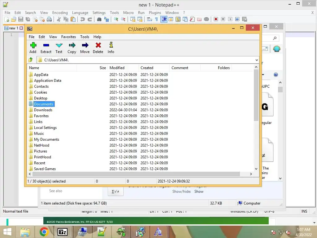
Task: Click the Add button in 7-Zip toolbar
Action: pos(33,48)
